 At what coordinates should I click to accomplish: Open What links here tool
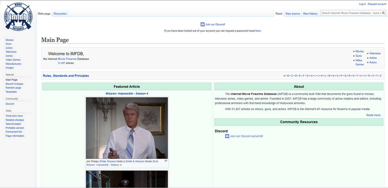point(14,116)
